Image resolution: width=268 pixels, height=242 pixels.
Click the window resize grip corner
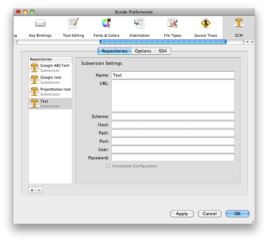pos(253,221)
